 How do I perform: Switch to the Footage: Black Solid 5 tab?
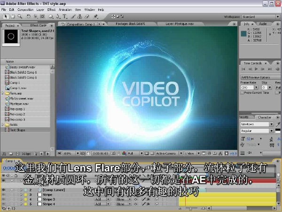tap(130, 24)
